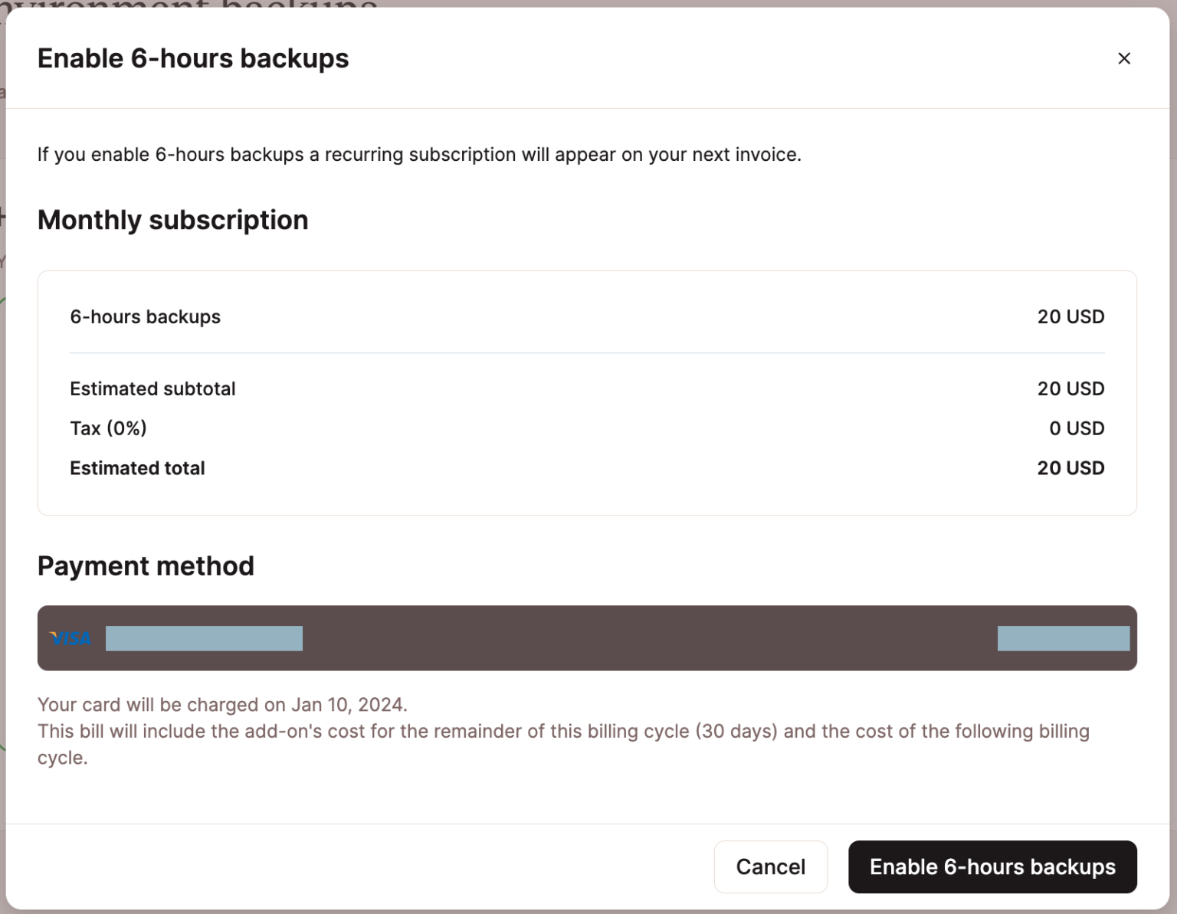
Task: Click the redacted card number field
Action: click(204, 638)
